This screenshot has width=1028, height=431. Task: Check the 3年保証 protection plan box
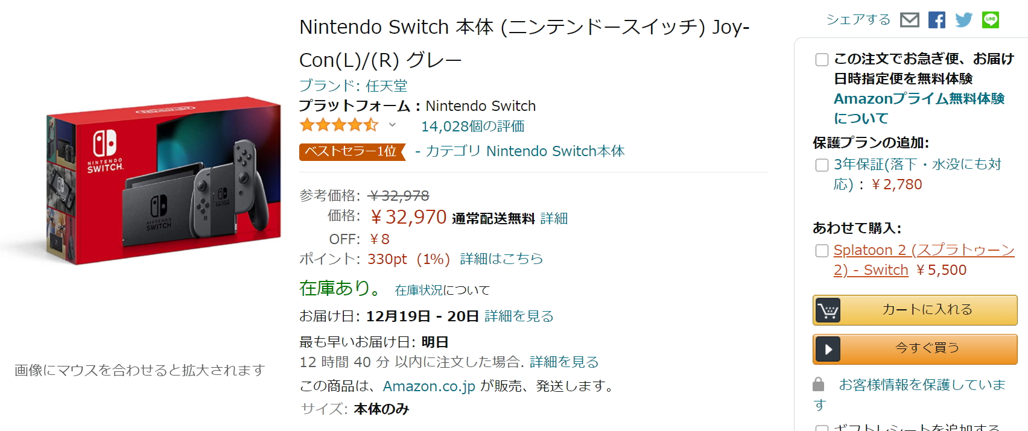click(822, 165)
